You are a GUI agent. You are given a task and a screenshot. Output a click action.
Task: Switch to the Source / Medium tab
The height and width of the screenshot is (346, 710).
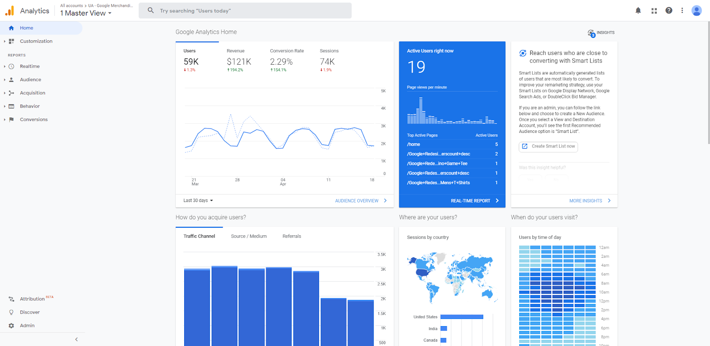249,237
